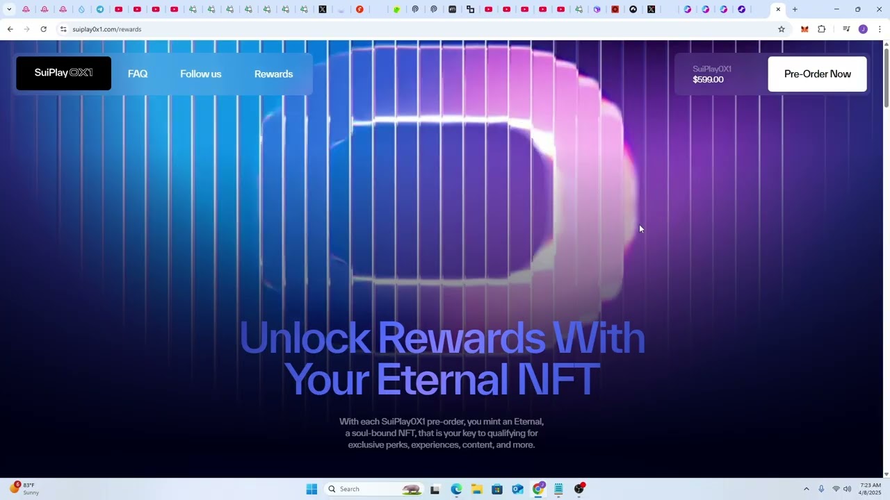Screen dimensions: 890x500
Task: Go back to the previous page
Action: 10,29
